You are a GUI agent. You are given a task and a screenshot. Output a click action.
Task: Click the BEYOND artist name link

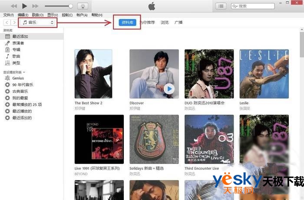(81, 174)
